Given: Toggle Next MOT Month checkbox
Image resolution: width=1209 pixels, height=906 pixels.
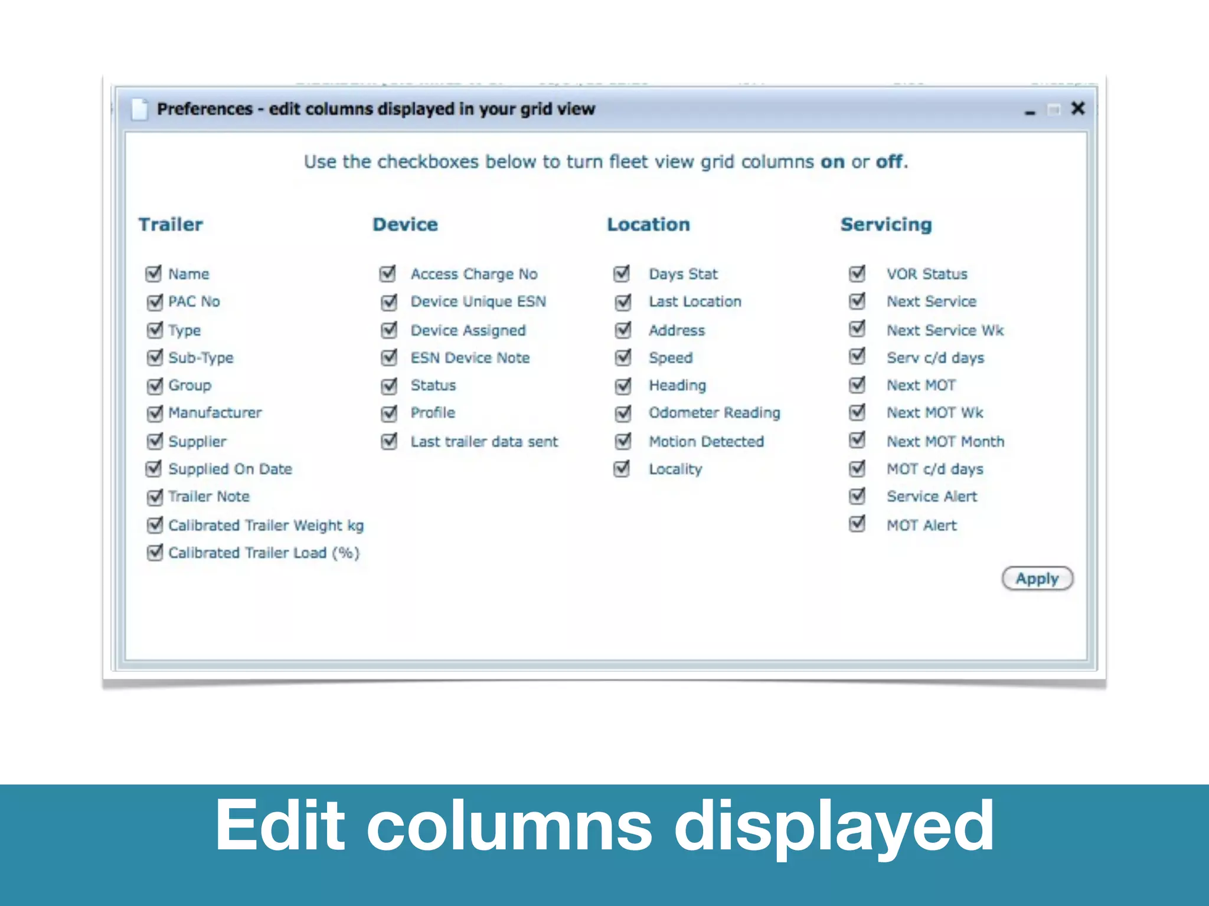Looking at the screenshot, I should 857,441.
